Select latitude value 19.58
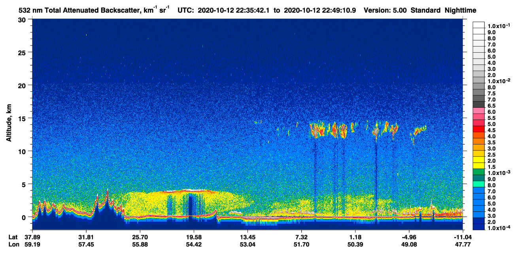Viewport: 514px width, 264px height. pyautogui.click(x=193, y=237)
